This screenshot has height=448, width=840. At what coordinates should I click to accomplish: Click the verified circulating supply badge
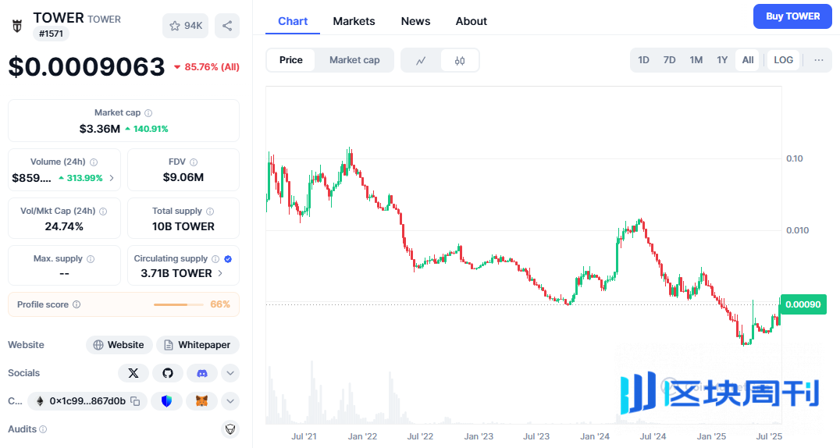click(228, 259)
